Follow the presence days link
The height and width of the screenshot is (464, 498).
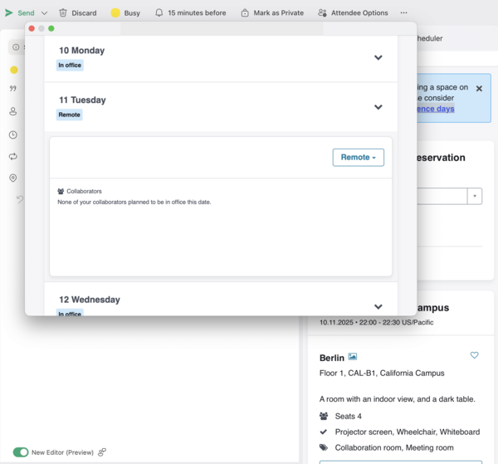(x=436, y=109)
